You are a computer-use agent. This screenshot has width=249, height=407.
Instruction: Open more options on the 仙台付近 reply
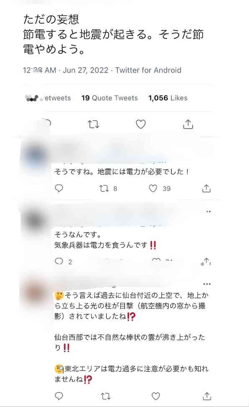(207, 284)
